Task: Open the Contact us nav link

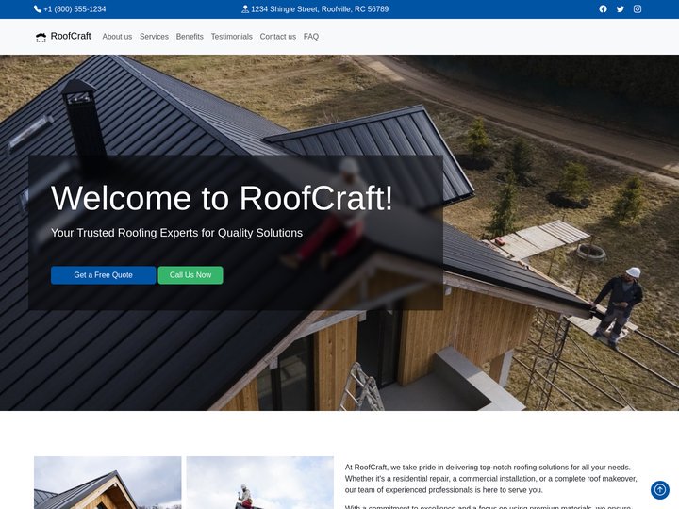Action: click(x=278, y=37)
